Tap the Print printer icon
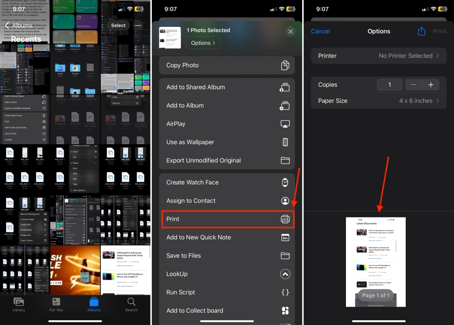This screenshot has width=454, height=325. click(x=285, y=219)
